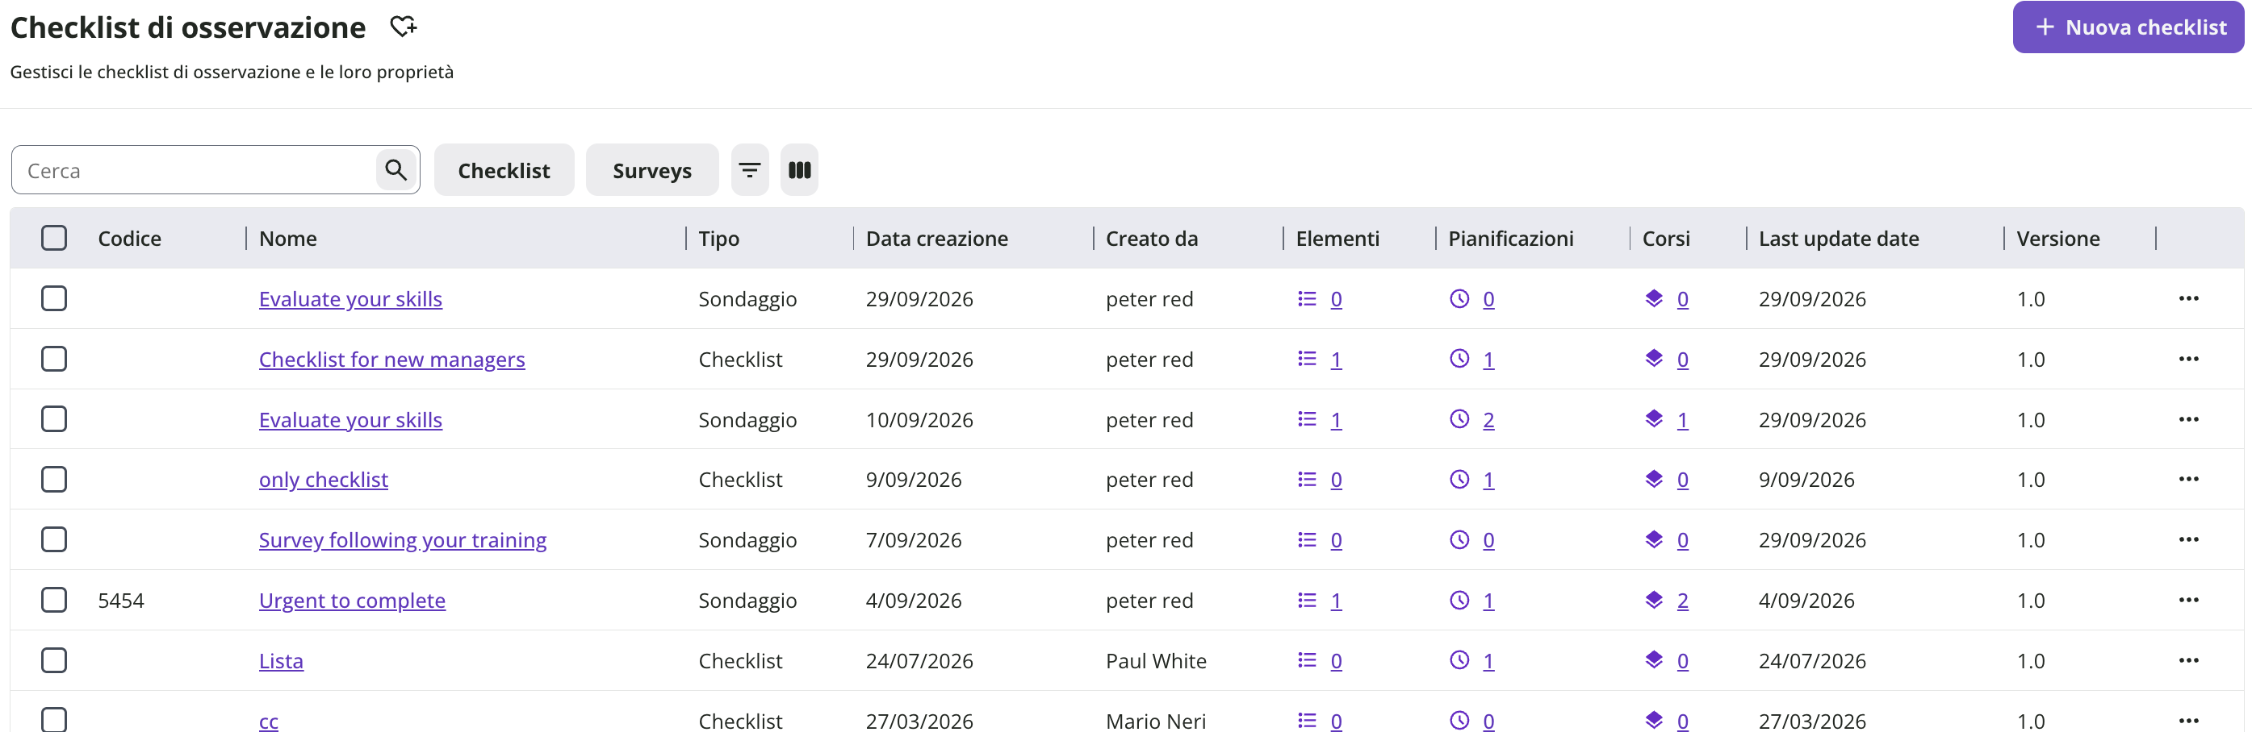Check the Urgent to complete row
The width and height of the screenshot is (2252, 732).
coord(54,600)
